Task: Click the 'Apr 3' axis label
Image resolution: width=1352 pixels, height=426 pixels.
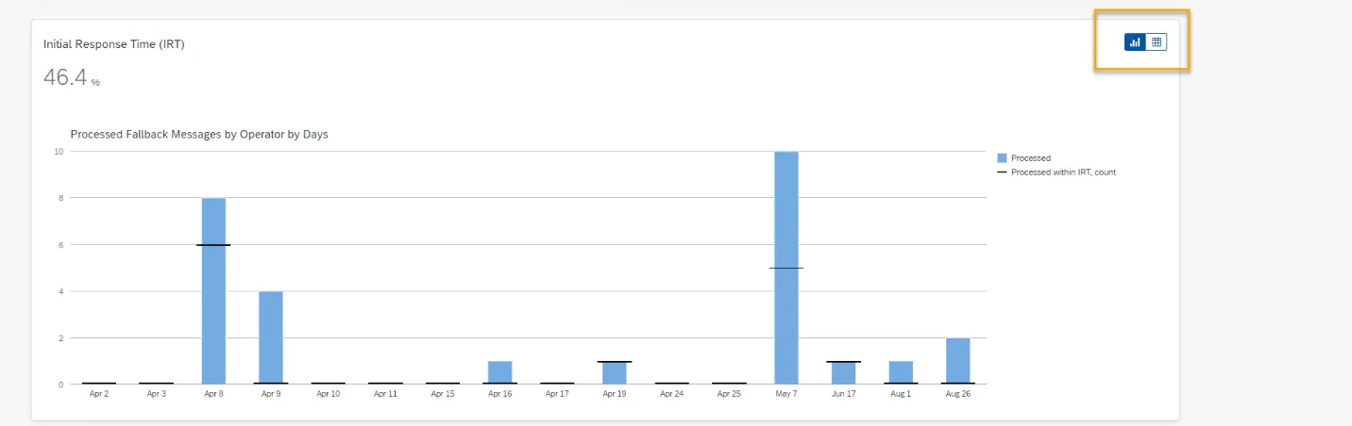Action: tap(157, 394)
